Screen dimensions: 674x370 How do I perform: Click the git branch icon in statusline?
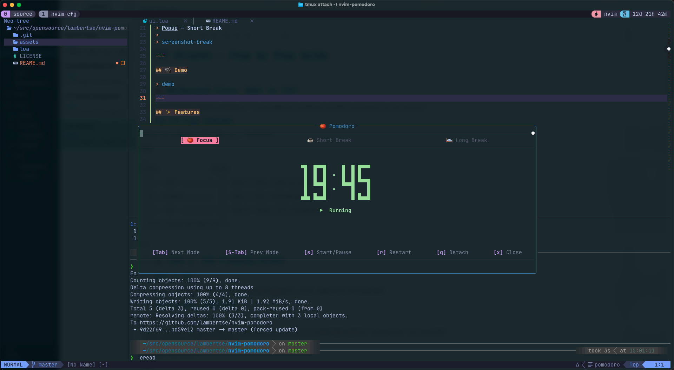[34, 365]
